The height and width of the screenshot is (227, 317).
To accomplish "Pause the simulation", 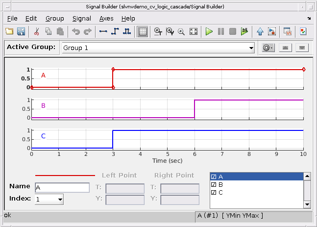I will 221,31.
